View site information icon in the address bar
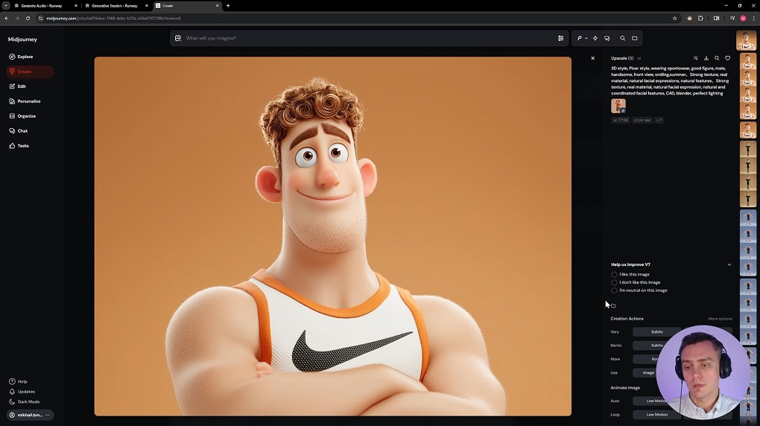This screenshot has height=426, width=760. click(41, 19)
